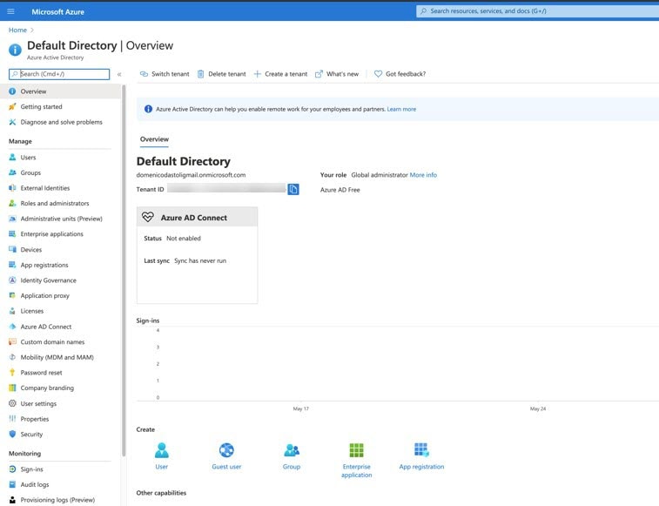Open the hamburger portal menu

[11, 11]
